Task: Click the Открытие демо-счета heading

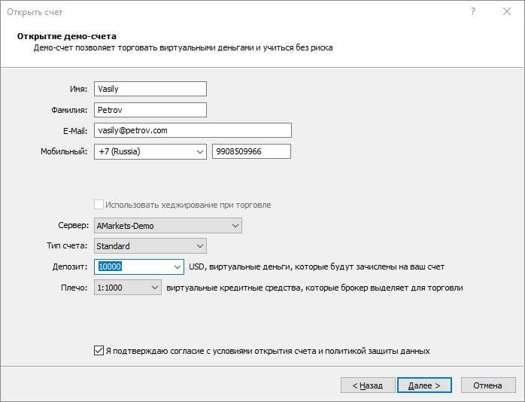Action: (67, 36)
